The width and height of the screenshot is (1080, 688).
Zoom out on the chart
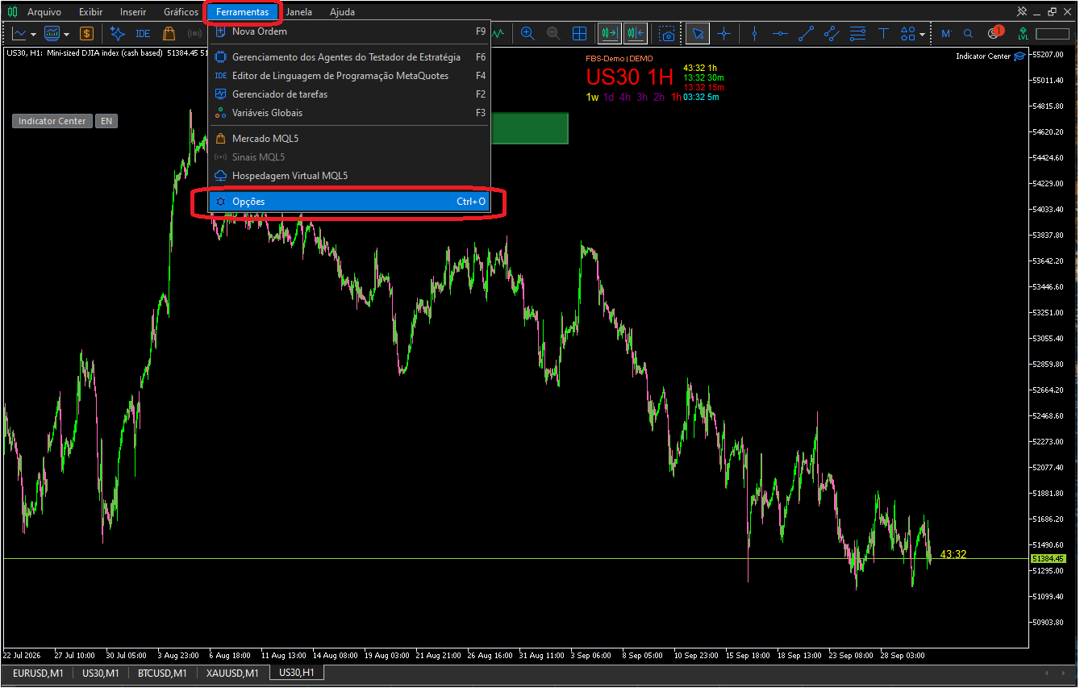(553, 34)
